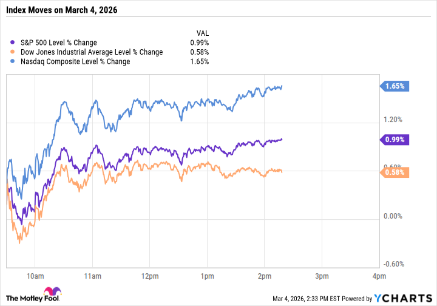Select the Dow Jones Industrial Average legend label
Viewport: 437px width, 306px height.
tap(92, 52)
